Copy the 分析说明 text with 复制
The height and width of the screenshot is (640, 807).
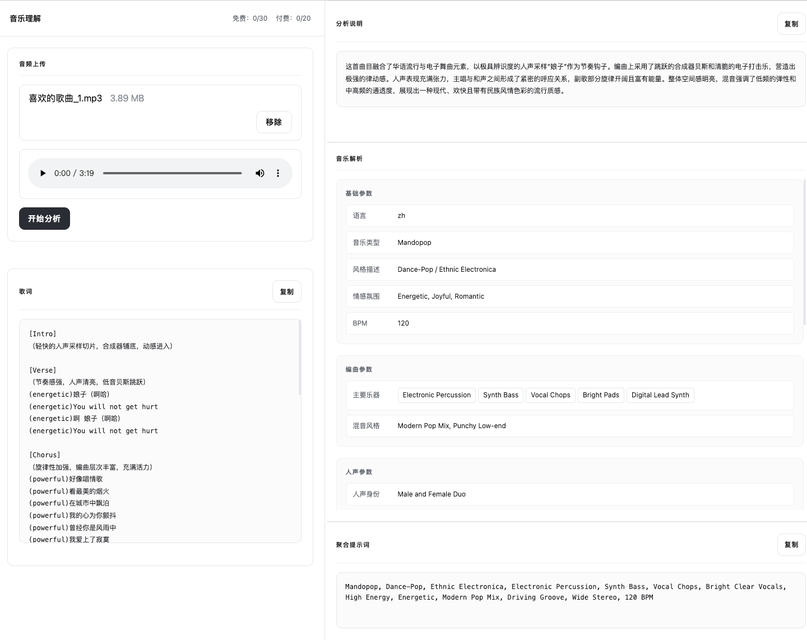791,24
